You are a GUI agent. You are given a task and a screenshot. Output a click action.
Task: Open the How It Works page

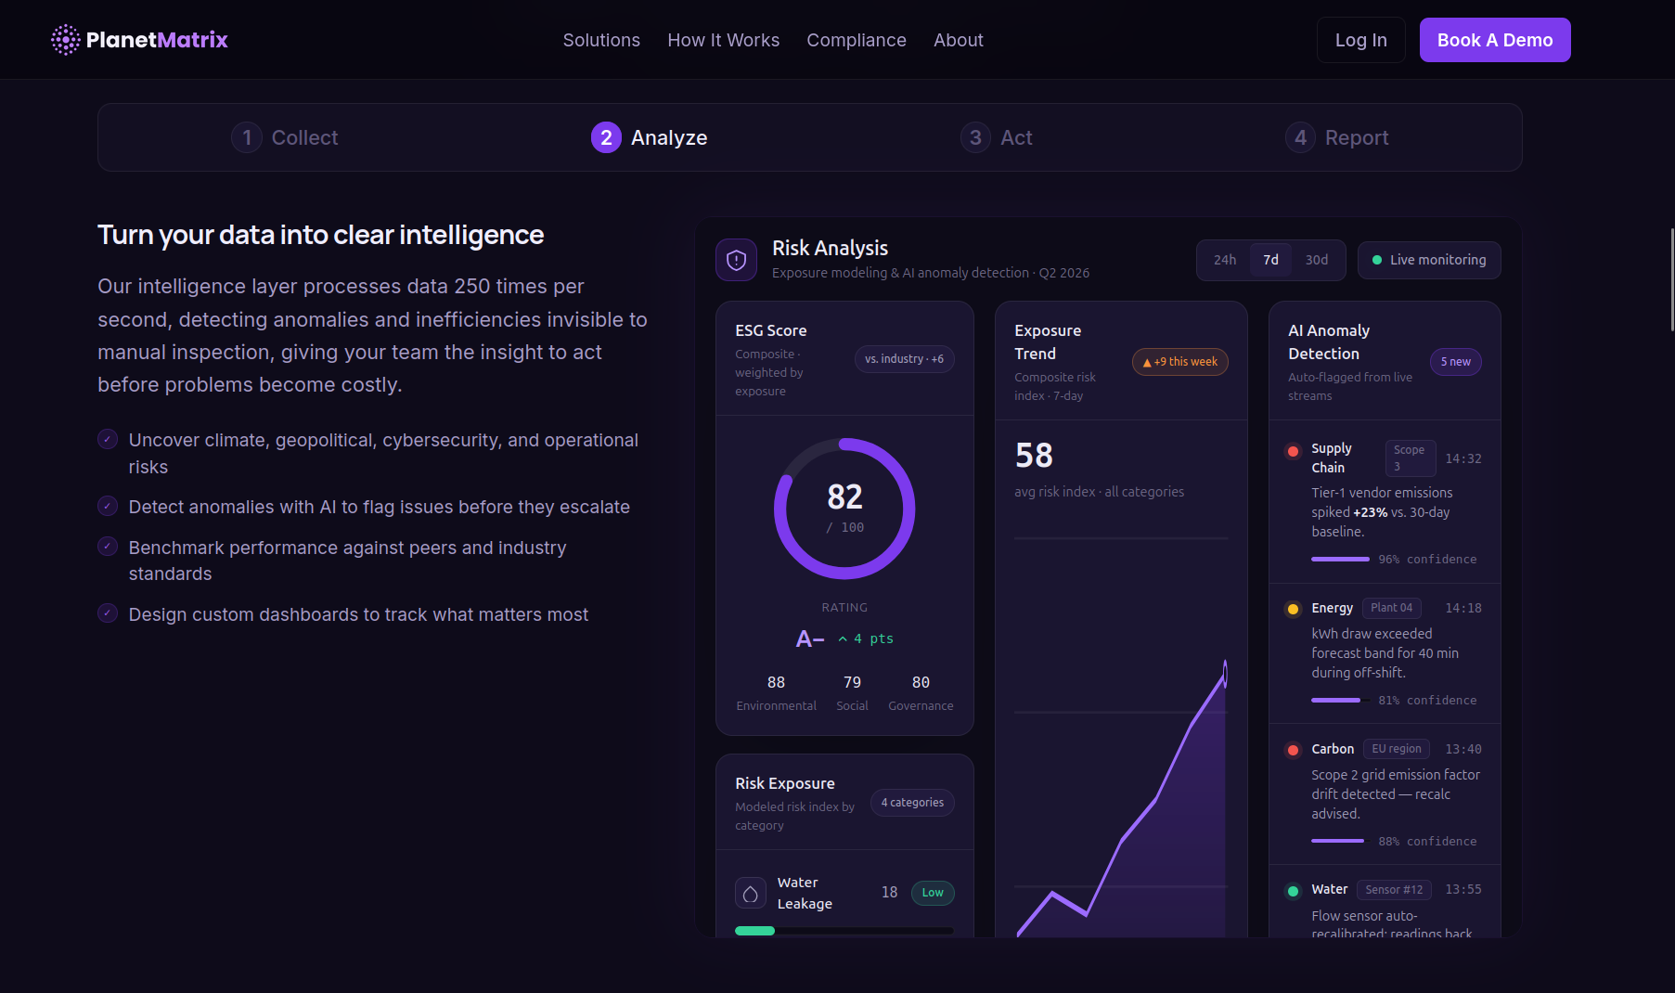723,40
